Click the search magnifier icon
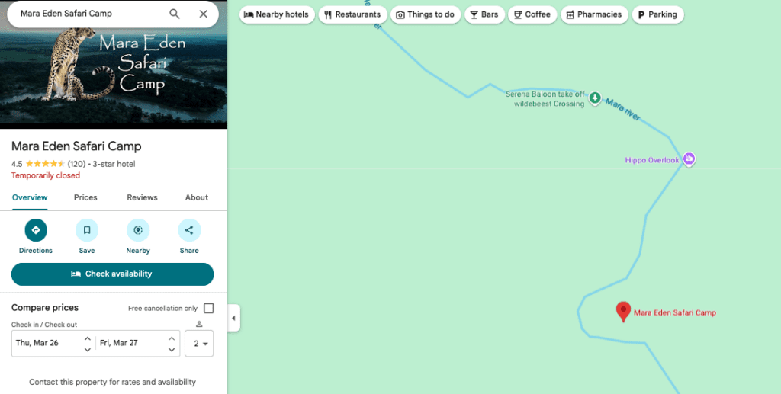Screen dimensions: 781x394 point(175,14)
